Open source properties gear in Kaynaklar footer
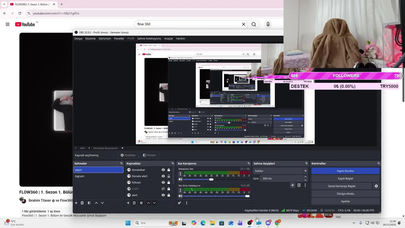 click(x=141, y=203)
